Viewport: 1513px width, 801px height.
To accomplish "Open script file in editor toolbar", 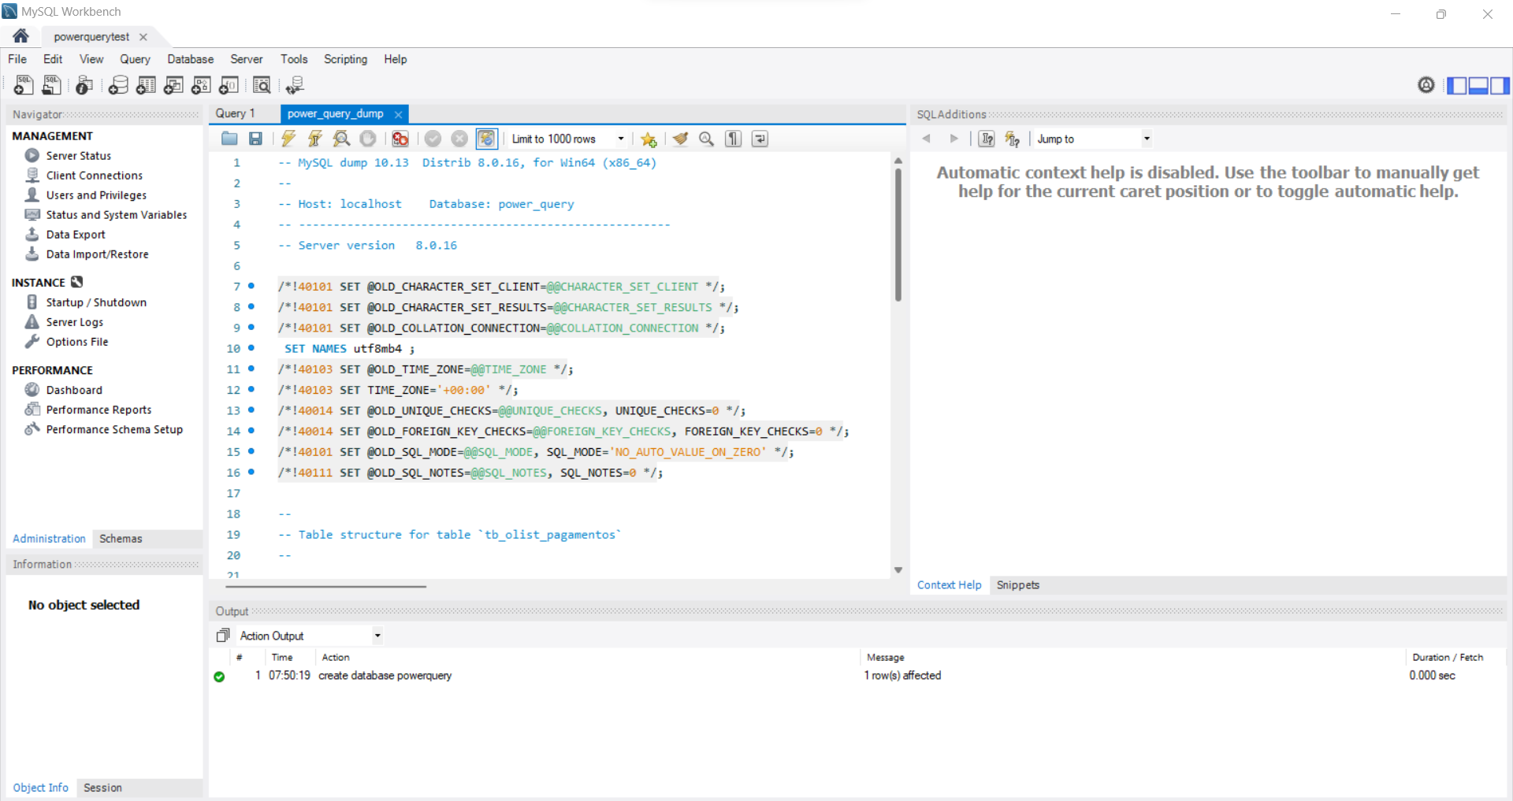I will coord(229,139).
